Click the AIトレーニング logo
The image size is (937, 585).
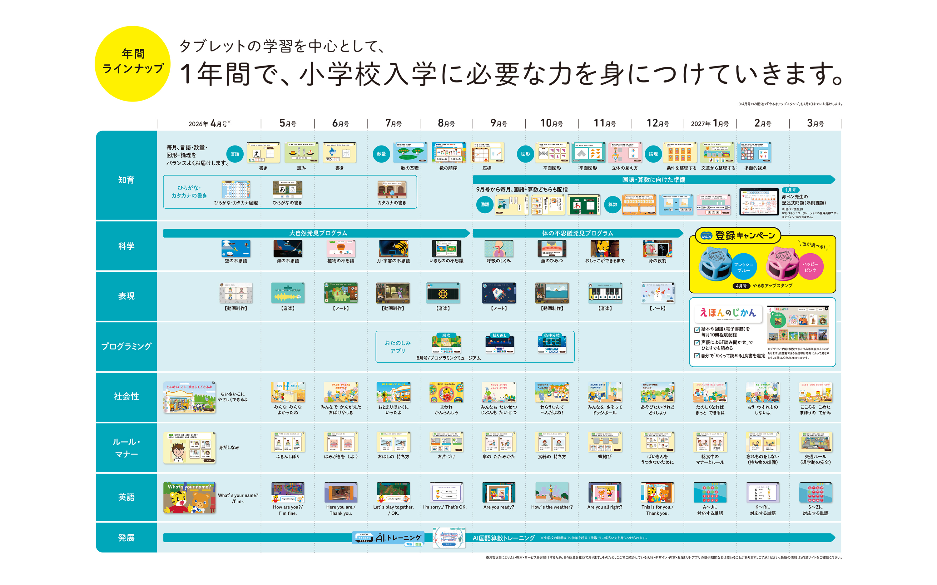coord(389,538)
